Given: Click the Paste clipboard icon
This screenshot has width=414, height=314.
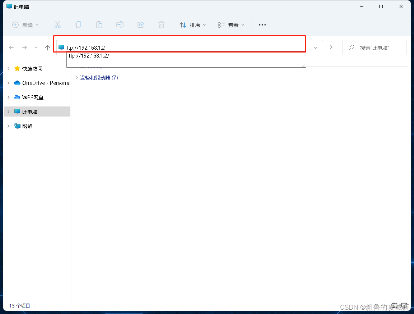Looking at the screenshot, I should point(99,25).
